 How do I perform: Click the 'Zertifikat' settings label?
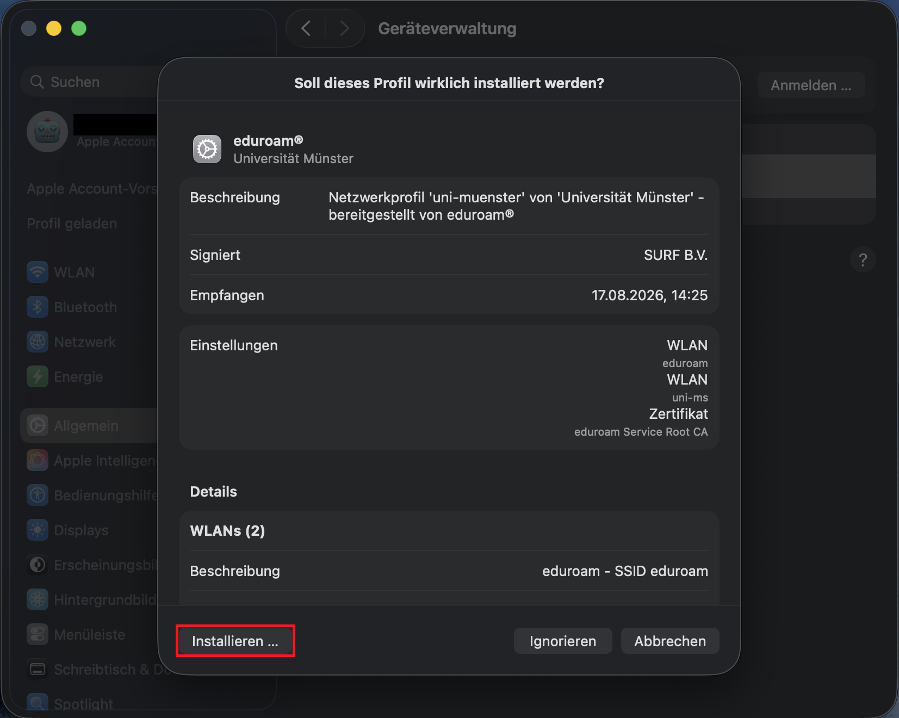point(679,414)
